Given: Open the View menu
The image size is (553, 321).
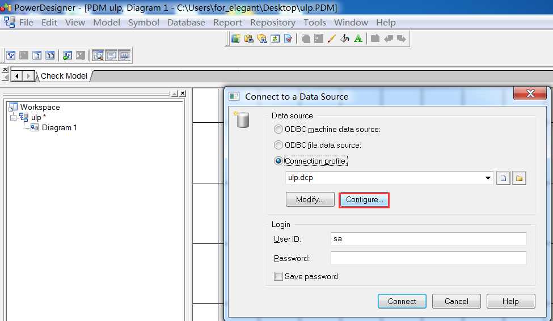Looking at the screenshot, I should (x=75, y=23).
